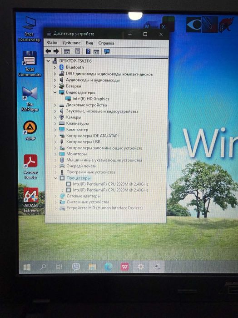Expand 'DVD-дисководы и дисководы компакт-дисков'

coord(55,74)
